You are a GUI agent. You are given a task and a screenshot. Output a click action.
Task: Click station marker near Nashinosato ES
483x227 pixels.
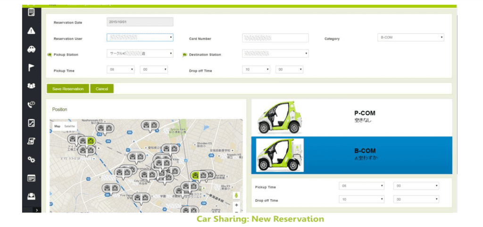click(x=105, y=128)
